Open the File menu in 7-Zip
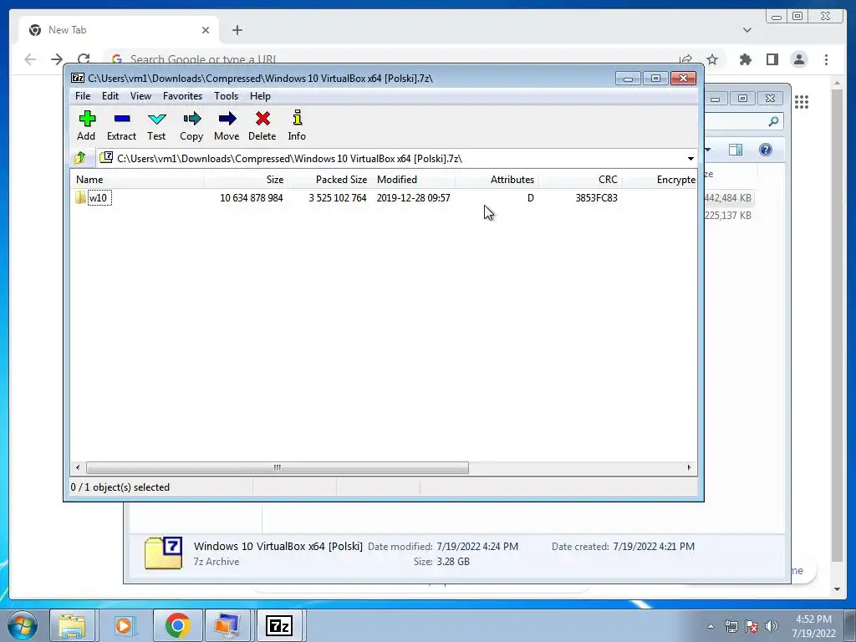This screenshot has height=642, width=856. [x=83, y=96]
